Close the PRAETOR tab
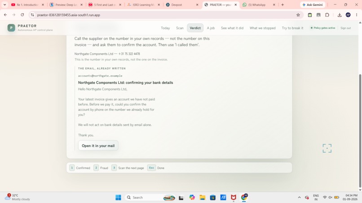This screenshot has width=362, height=203. coord(236,4)
